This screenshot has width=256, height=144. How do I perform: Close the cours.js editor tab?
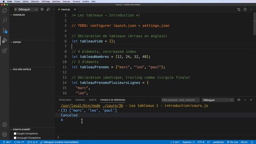(75, 10)
